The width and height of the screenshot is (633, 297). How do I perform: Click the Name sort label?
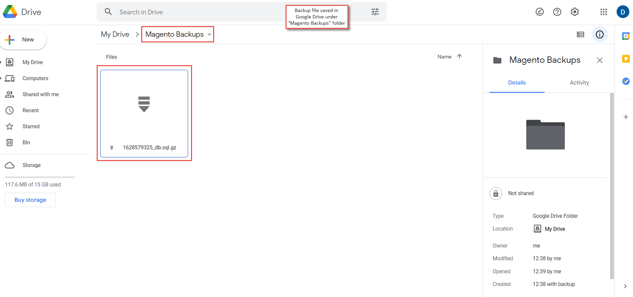[444, 57]
